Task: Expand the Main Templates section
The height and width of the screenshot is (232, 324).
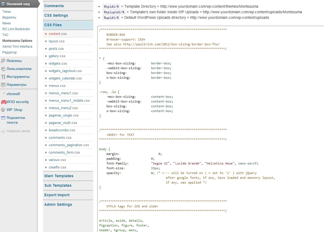Action: (59, 176)
